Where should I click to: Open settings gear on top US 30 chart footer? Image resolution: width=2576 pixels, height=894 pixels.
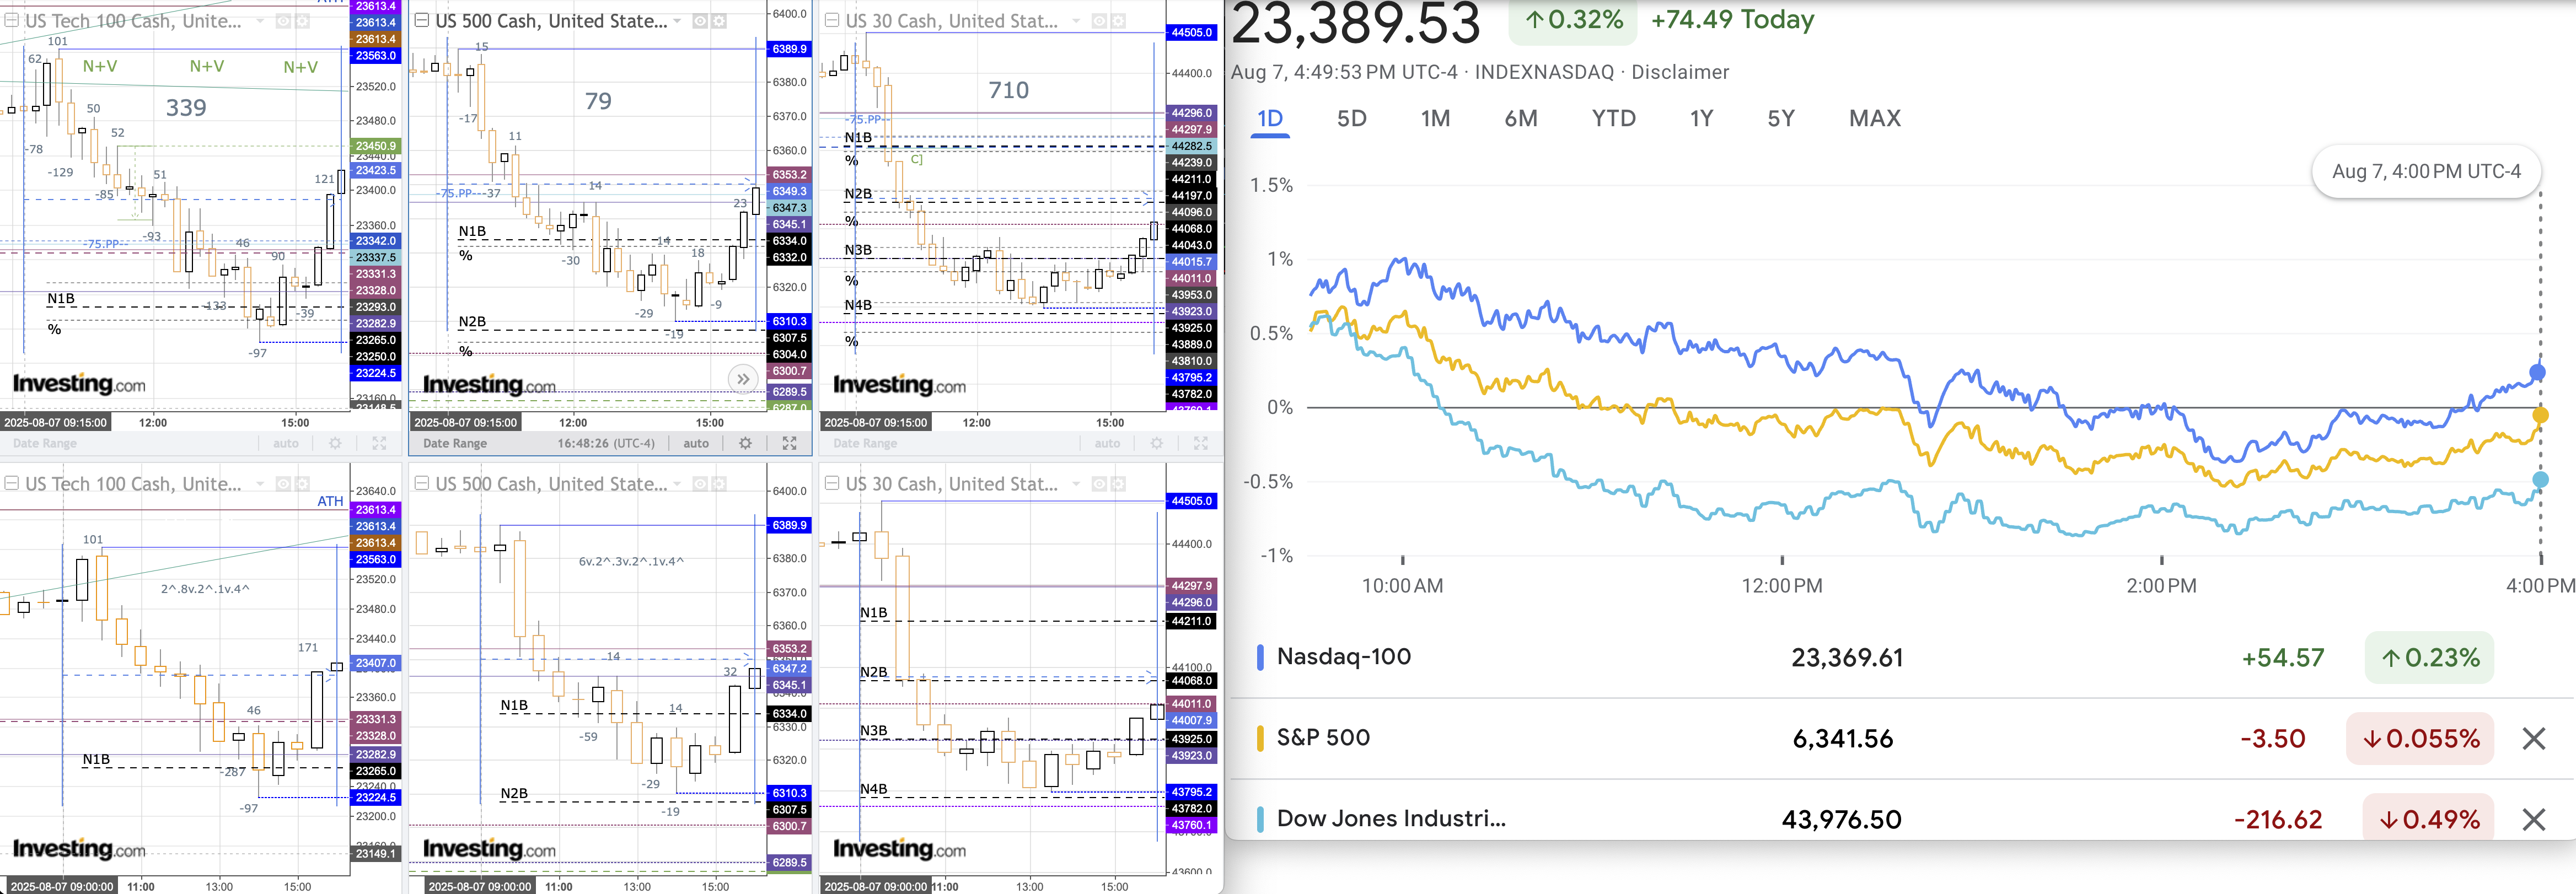pyautogui.click(x=1156, y=443)
